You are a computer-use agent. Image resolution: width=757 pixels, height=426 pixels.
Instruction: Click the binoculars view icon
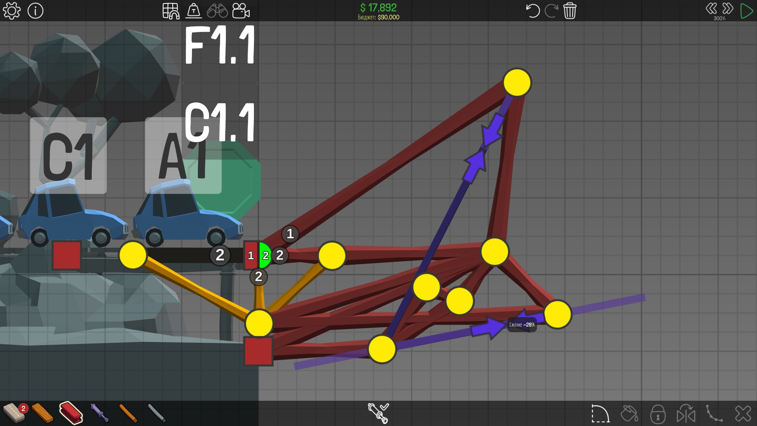[x=217, y=11]
